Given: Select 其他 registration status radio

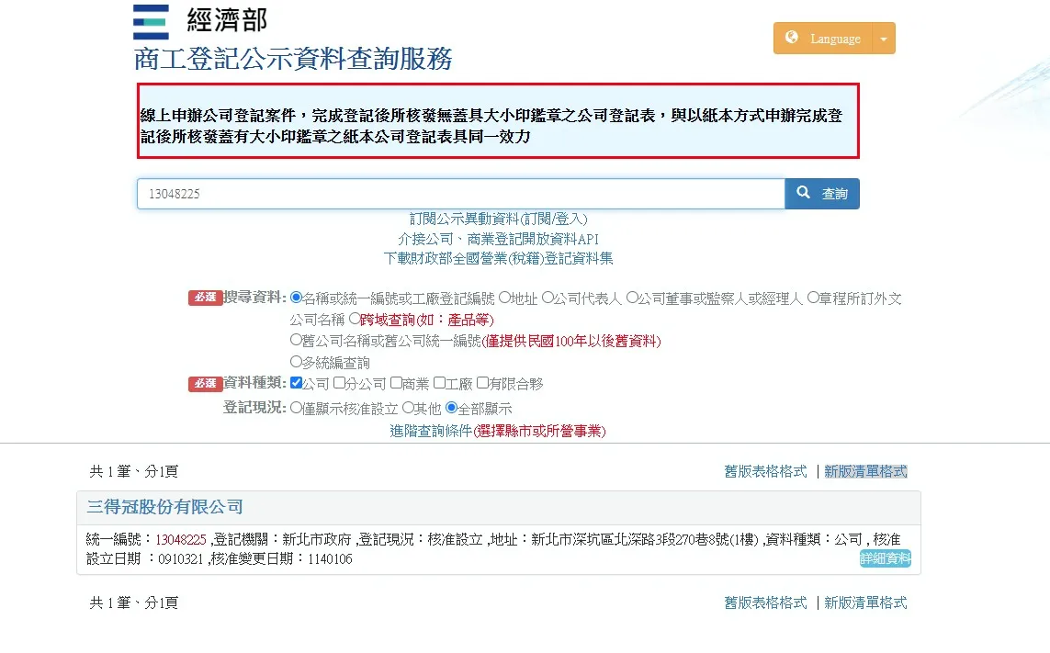Looking at the screenshot, I should pos(408,407).
